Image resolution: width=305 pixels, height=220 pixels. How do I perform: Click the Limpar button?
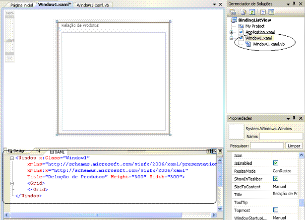coord(294,146)
